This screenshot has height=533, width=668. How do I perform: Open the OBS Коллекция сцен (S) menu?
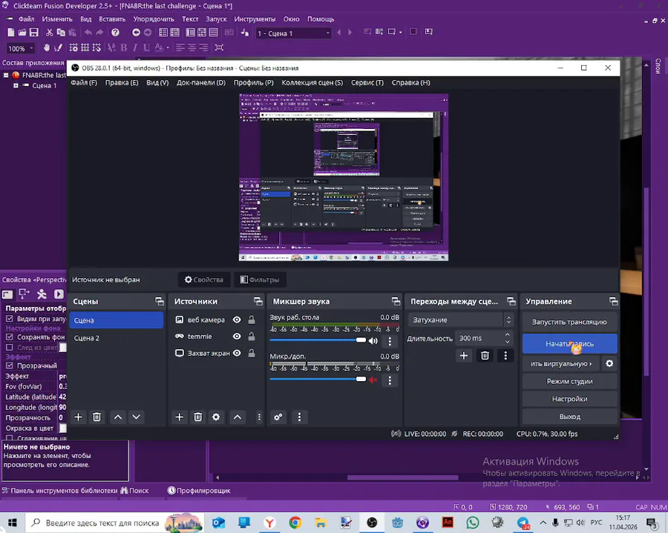pyautogui.click(x=312, y=82)
